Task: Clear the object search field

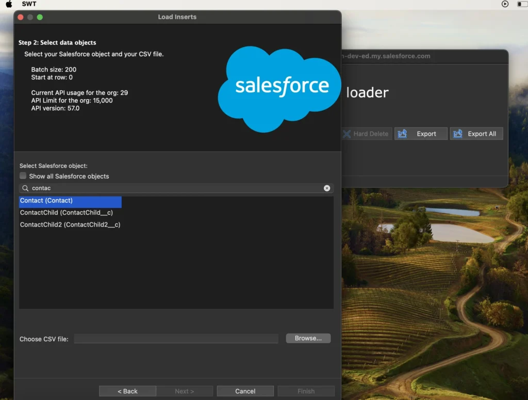Action: 326,188
